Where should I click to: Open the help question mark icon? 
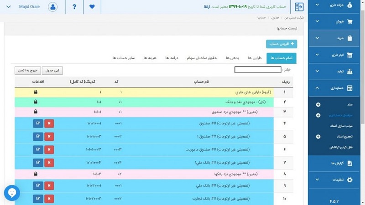pyautogui.click(x=74, y=7)
